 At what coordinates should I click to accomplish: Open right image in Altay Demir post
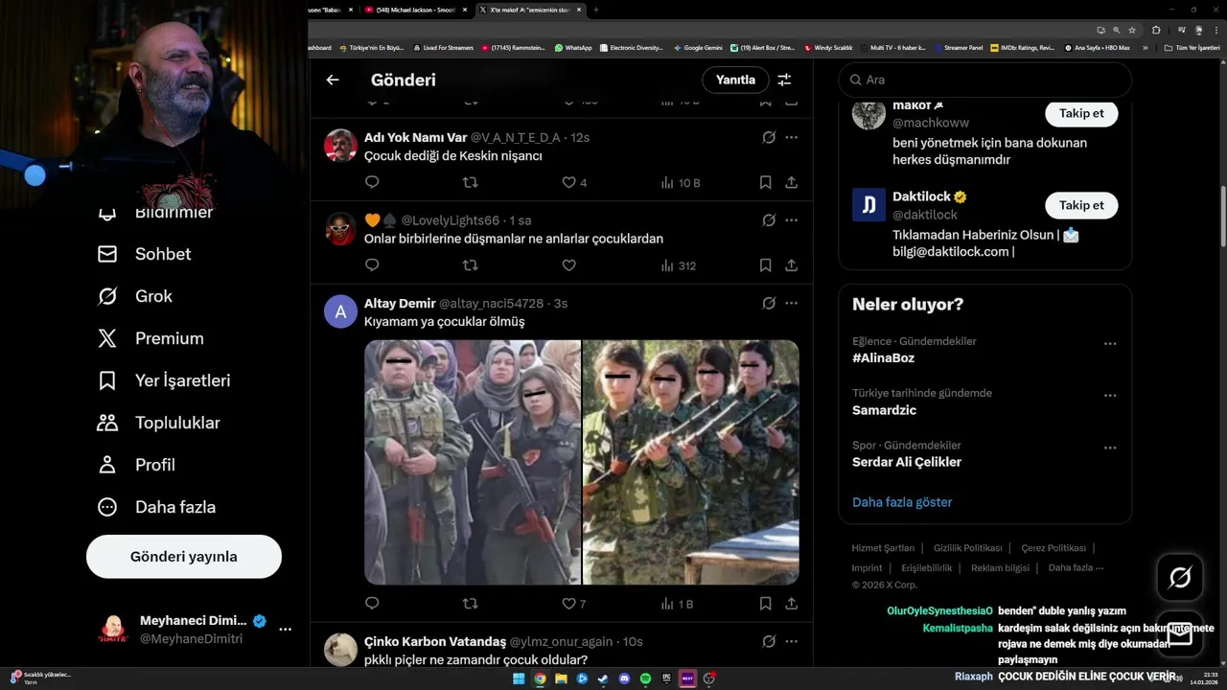coord(691,462)
